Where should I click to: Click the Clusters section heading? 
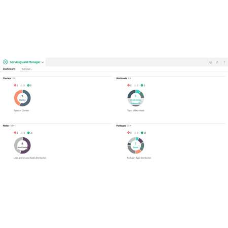pyautogui.click(x=7, y=78)
